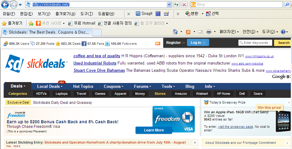292x149 pixels.
Task: Expand the 추천 사이트 dropdown arrow
Action: point(64,24)
